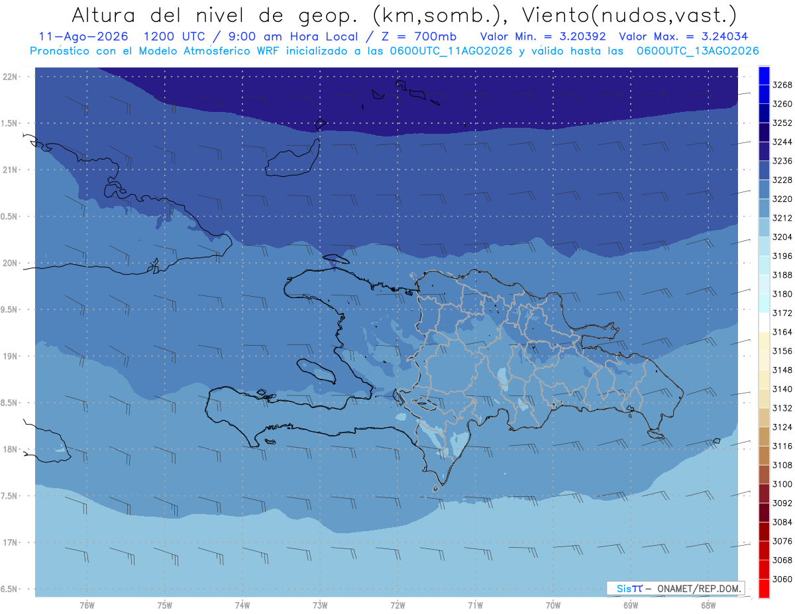
Task: Click the legend value 3092
Action: tap(782, 503)
